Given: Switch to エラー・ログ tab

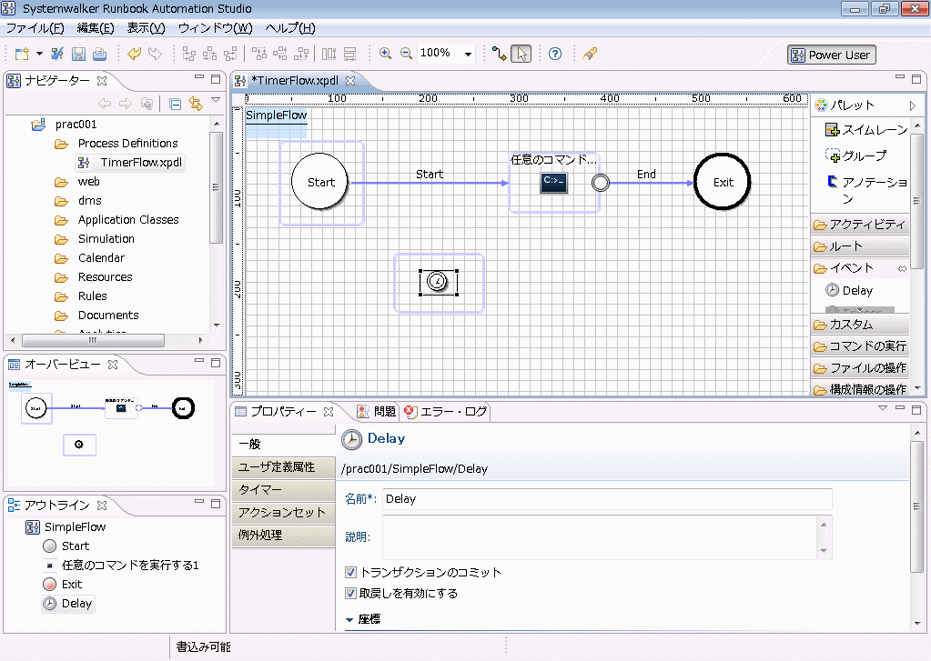Looking at the screenshot, I should [x=446, y=411].
